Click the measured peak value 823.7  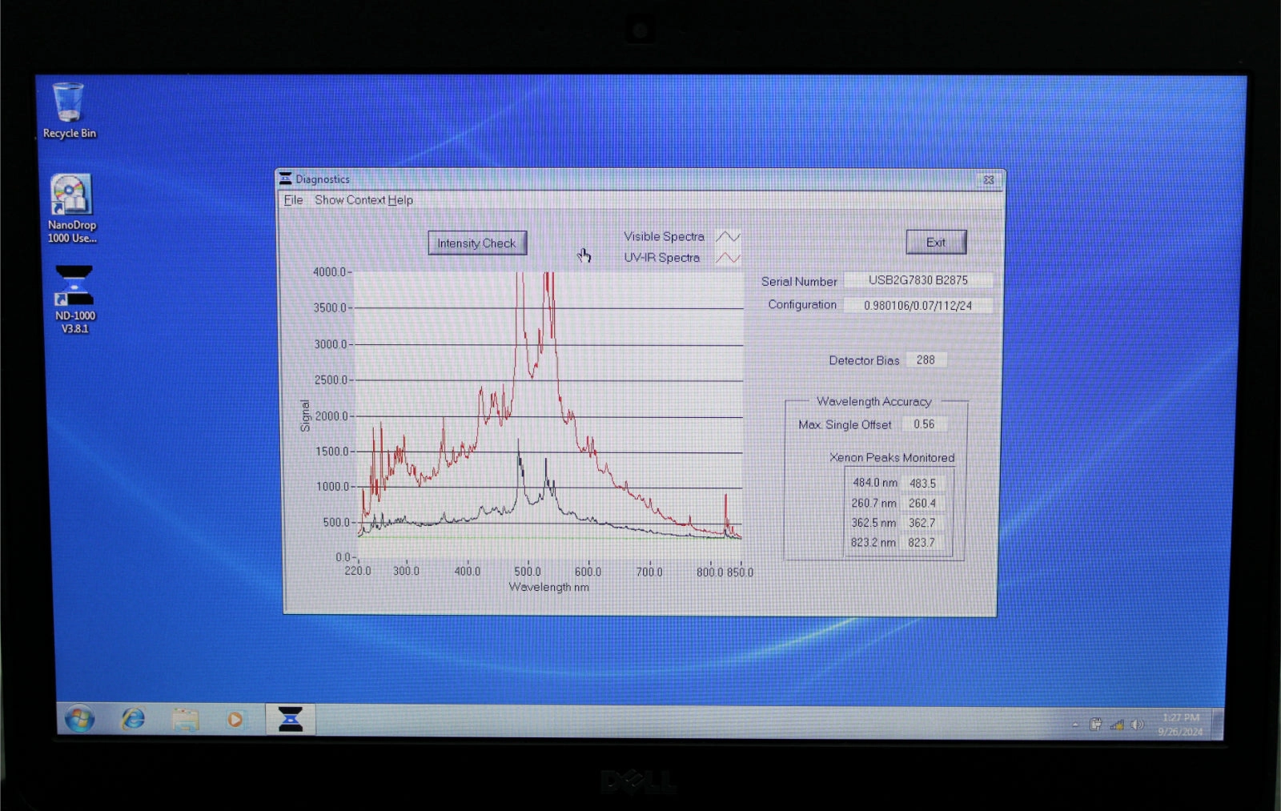coord(922,543)
